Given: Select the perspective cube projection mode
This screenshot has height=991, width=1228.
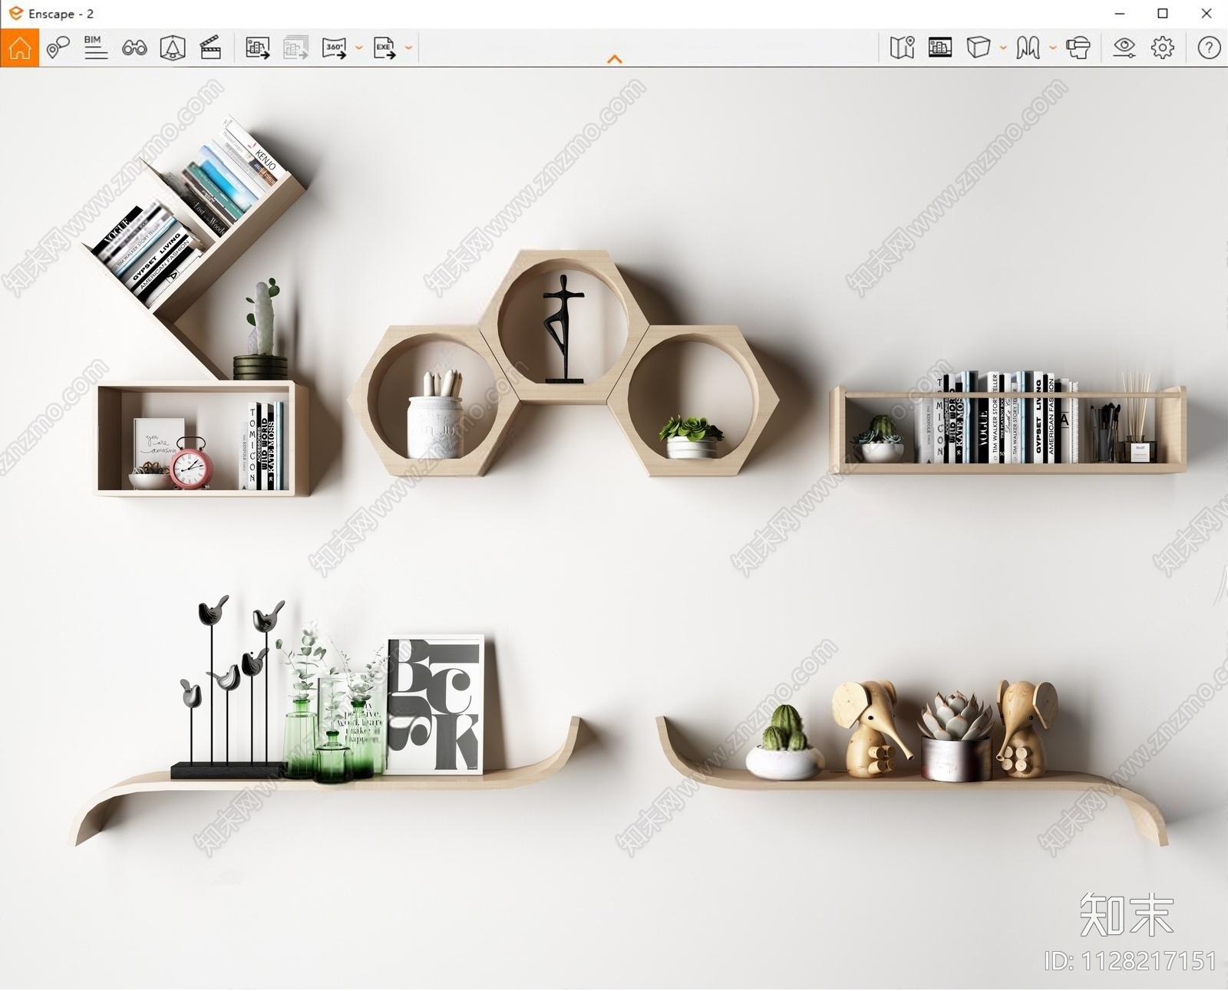Looking at the screenshot, I should tap(978, 48).
